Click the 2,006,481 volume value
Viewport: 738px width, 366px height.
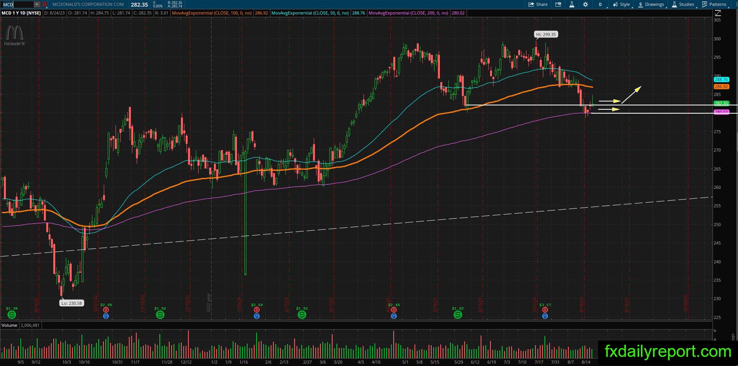(31, 325)
